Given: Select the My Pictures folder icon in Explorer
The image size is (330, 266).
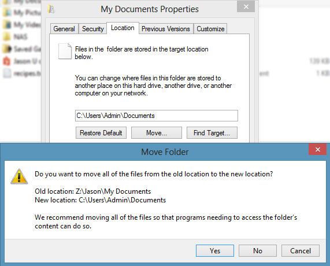Looking at the screenshot, I should click(7, 13).
